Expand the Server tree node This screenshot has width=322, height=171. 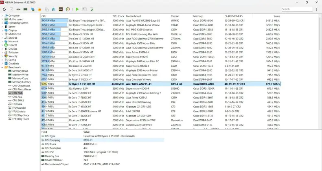click(x=2, y=27)
